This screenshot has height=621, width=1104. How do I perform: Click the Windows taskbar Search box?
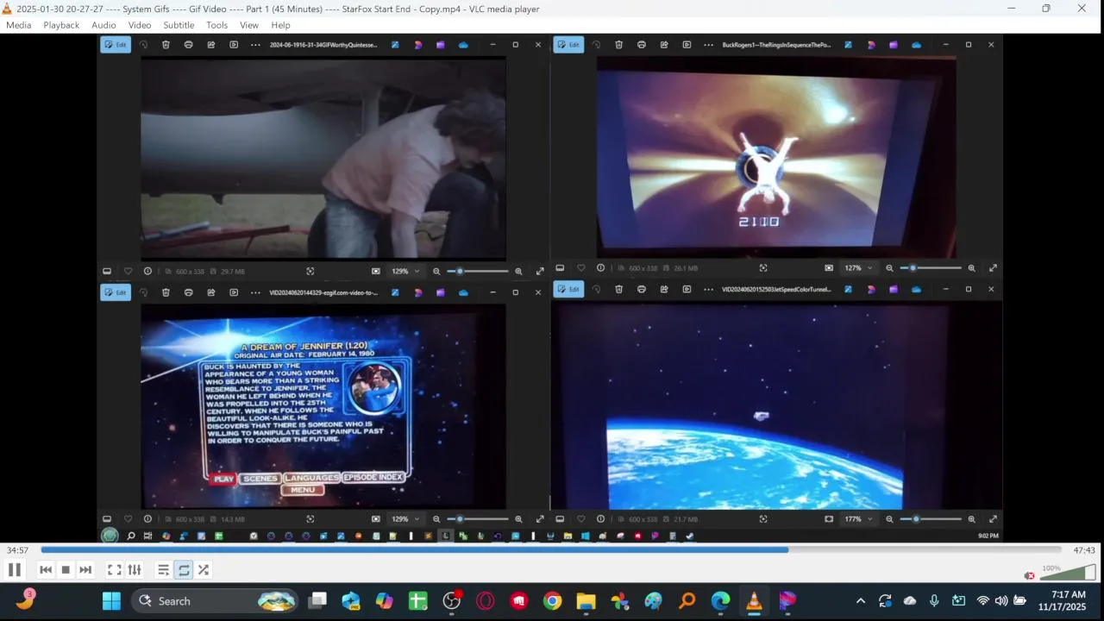(216, 601)
